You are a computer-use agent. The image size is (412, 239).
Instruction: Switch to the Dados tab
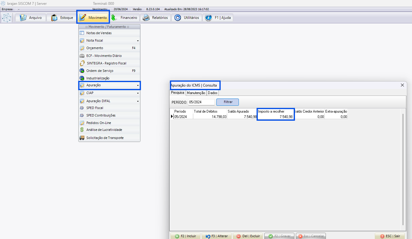point(212,93)
